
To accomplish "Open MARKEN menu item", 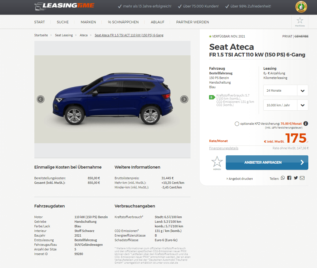I will click(x=88, y=22).
